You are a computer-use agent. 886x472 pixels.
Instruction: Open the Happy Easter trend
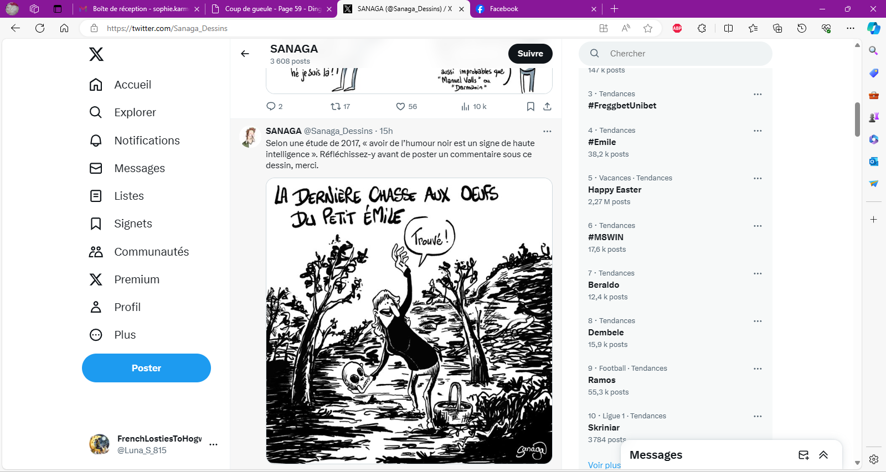point(615,190)
